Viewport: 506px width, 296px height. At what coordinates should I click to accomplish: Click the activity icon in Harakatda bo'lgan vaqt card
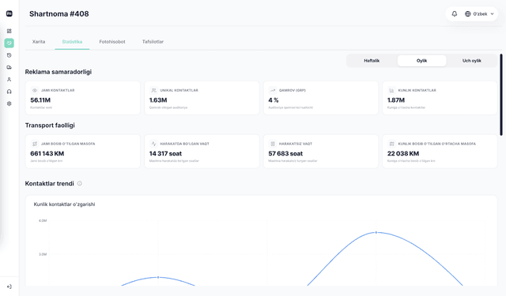[154, 144]
